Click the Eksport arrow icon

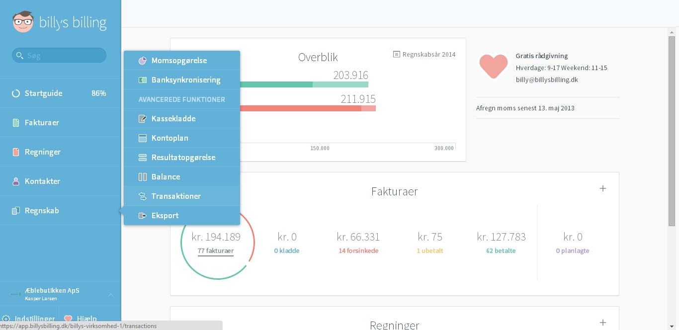click(143, 216)
